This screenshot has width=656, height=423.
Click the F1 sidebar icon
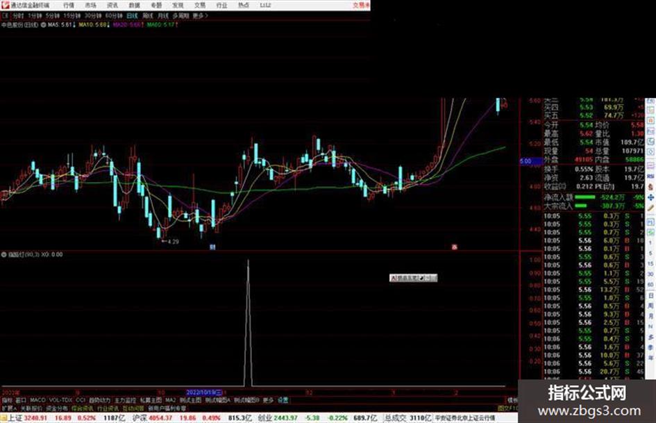tap(650, 222)
